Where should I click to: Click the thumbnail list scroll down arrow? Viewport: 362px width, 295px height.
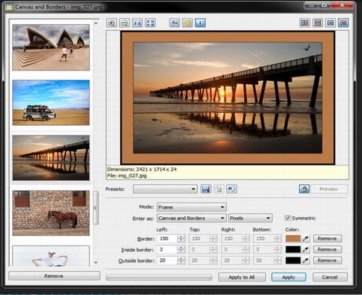tap(96, 262)
